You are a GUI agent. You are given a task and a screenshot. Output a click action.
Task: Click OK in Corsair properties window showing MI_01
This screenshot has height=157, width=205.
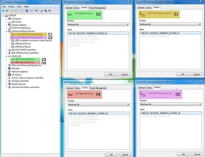[x=183, y=74]
